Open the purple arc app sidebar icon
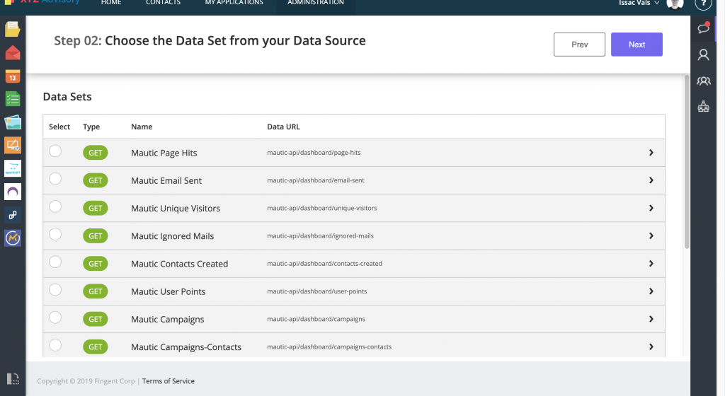This screenshot has height=396, width=725. click(x=13, y=192)
